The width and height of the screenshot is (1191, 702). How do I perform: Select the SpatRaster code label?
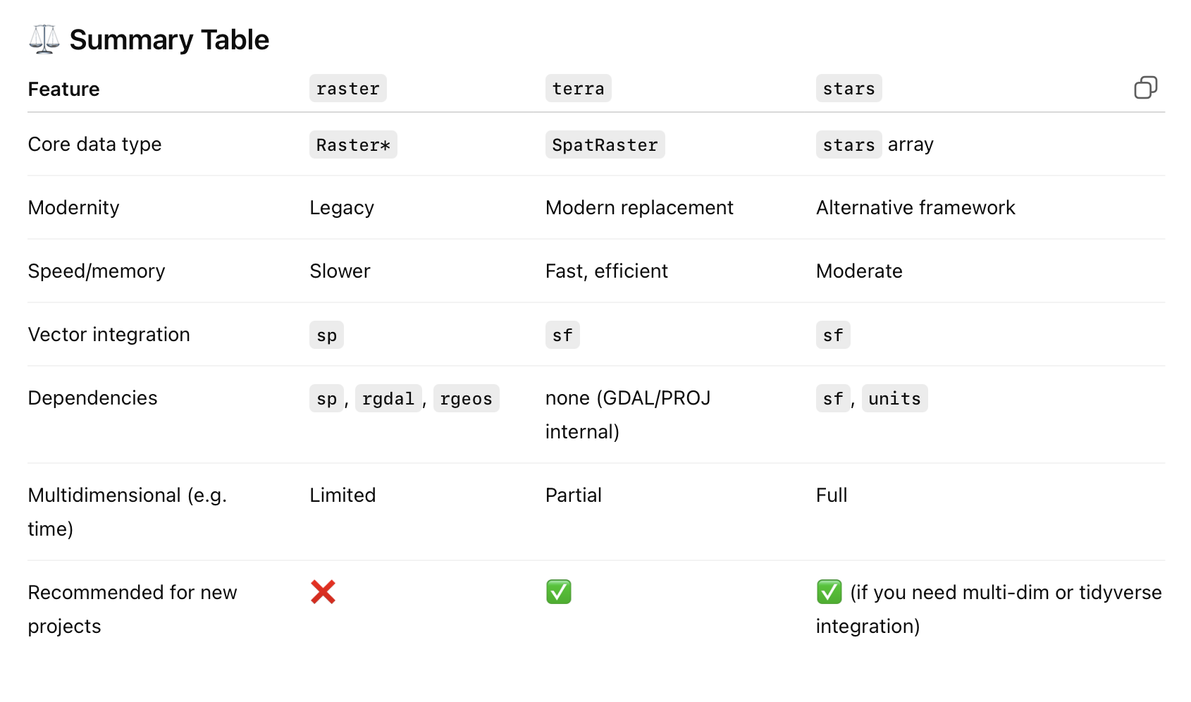click(605, 145)
